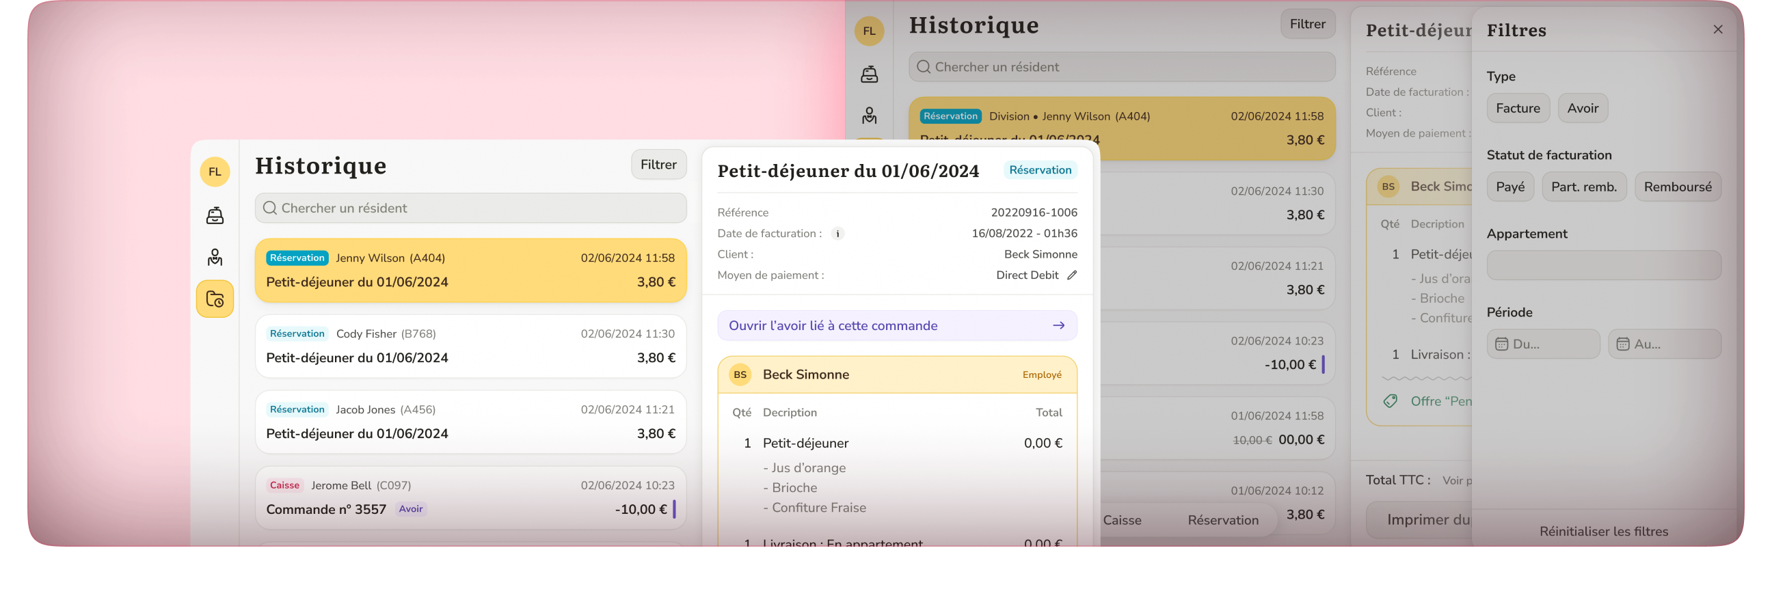
Task: Click Réinitialiser les filtres
Action: 1603,531
